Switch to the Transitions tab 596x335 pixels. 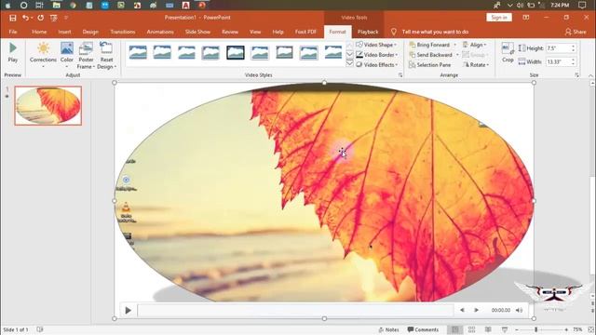(123, 32)
